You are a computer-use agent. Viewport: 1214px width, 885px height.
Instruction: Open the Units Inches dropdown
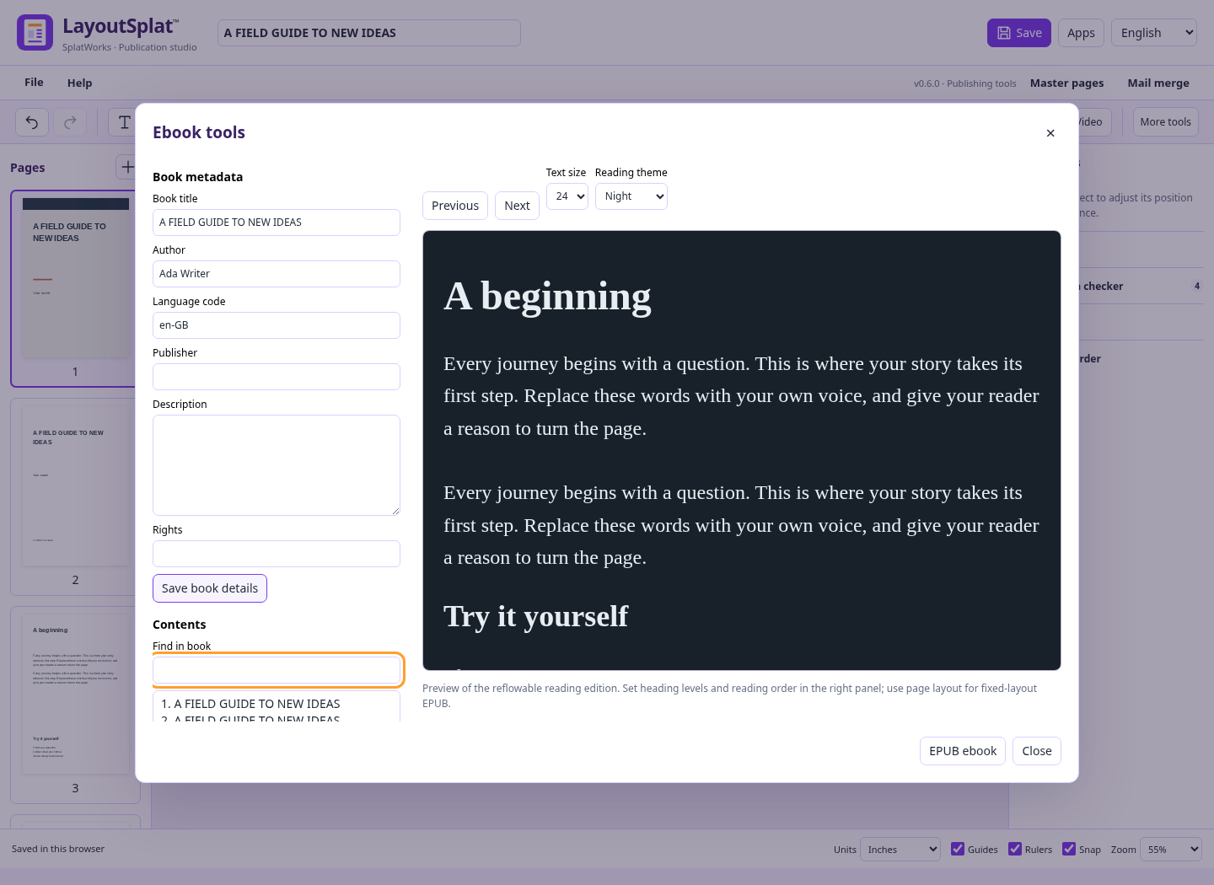tap(901, 850)
